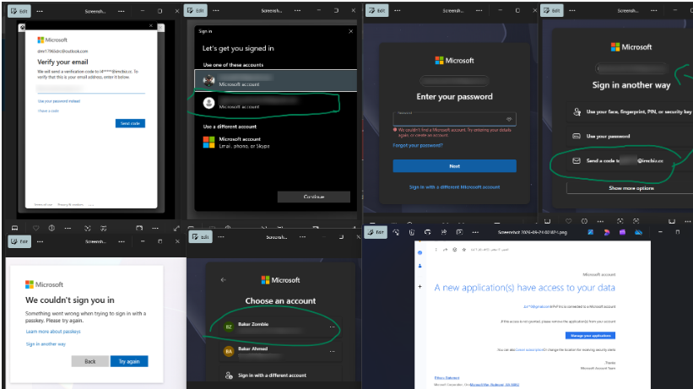Click Sign in with a different Microsoft account
Screen dimensions: 693x389
tap(454, 187)
